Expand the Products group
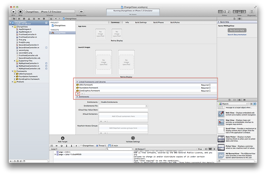This screenshot has width=266, height=175. coord(13,82)
